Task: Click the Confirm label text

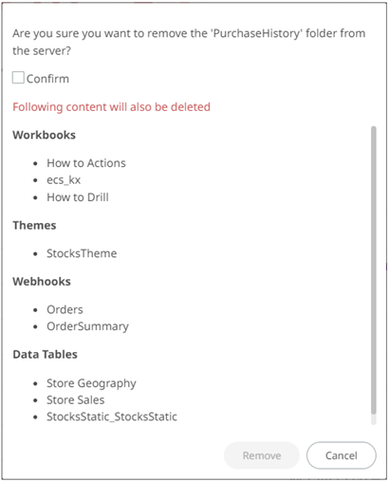Action: 47,79
